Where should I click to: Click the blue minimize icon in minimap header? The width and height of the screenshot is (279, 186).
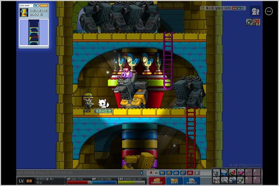coord(35,6)
